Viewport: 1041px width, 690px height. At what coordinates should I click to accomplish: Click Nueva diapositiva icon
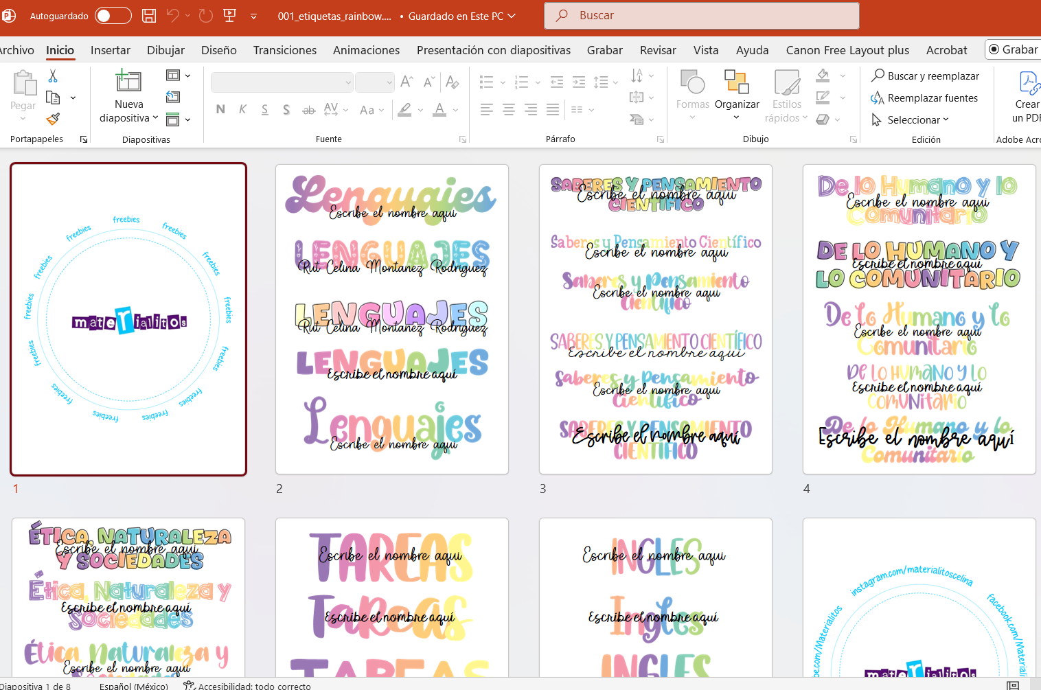point(128,82)
